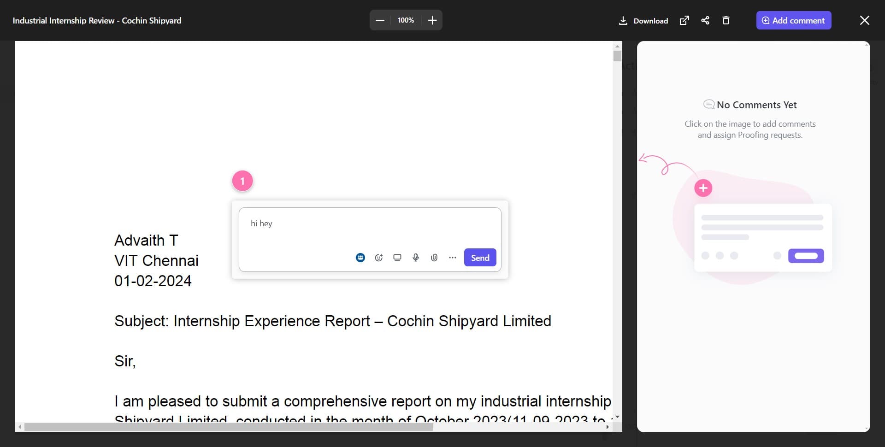The width and height of the screenshot is (885, 447).
Task: Close the attachment preview
Action: point(864,20)
